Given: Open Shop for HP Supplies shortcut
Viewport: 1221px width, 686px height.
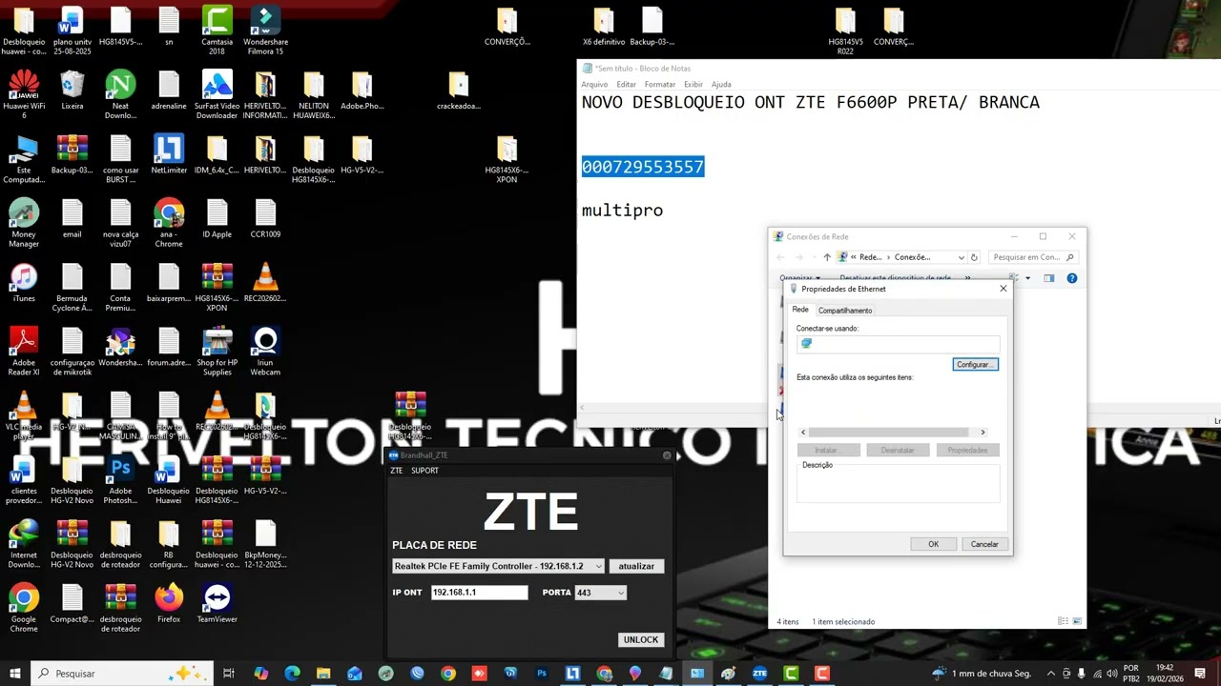Looking at the screenshot, I should click(x=217, y=350).
